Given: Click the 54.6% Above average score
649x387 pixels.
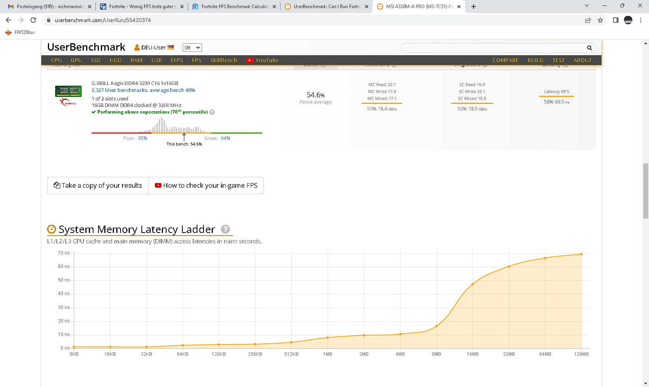Looking at the screenshot, I should coord(316,98).
